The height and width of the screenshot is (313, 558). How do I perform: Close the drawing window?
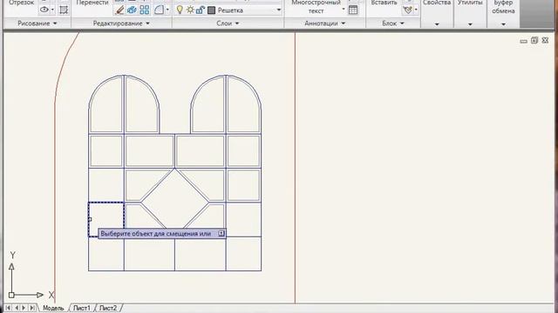pos(545,41)
